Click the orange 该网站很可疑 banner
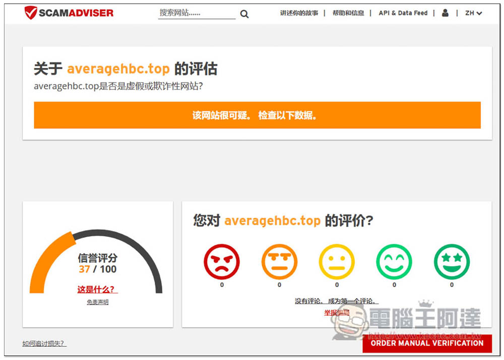504x360 pixels. click(x=257, y=115)
